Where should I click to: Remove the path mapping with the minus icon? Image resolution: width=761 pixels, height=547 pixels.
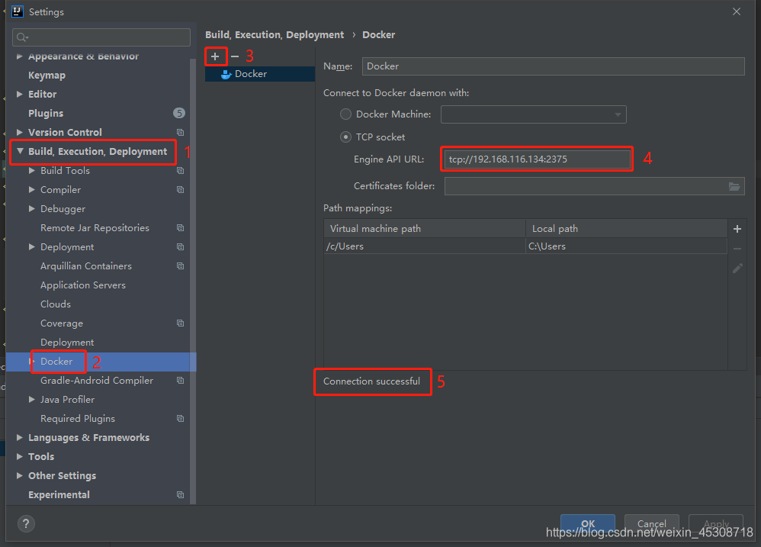tap(737, 249)
